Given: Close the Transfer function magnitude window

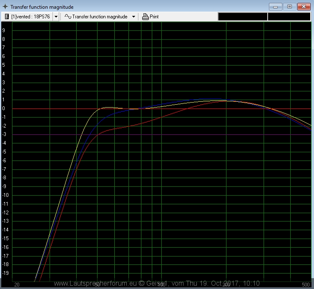Looking at the screenshot, I should point(304,7).
